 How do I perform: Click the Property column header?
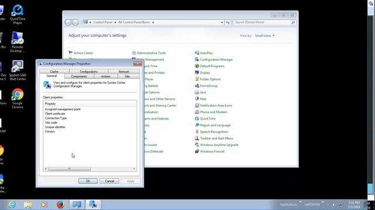point(90,104)
